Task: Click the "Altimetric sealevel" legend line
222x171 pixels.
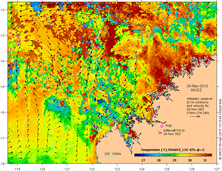Action: tap(200, 99)
